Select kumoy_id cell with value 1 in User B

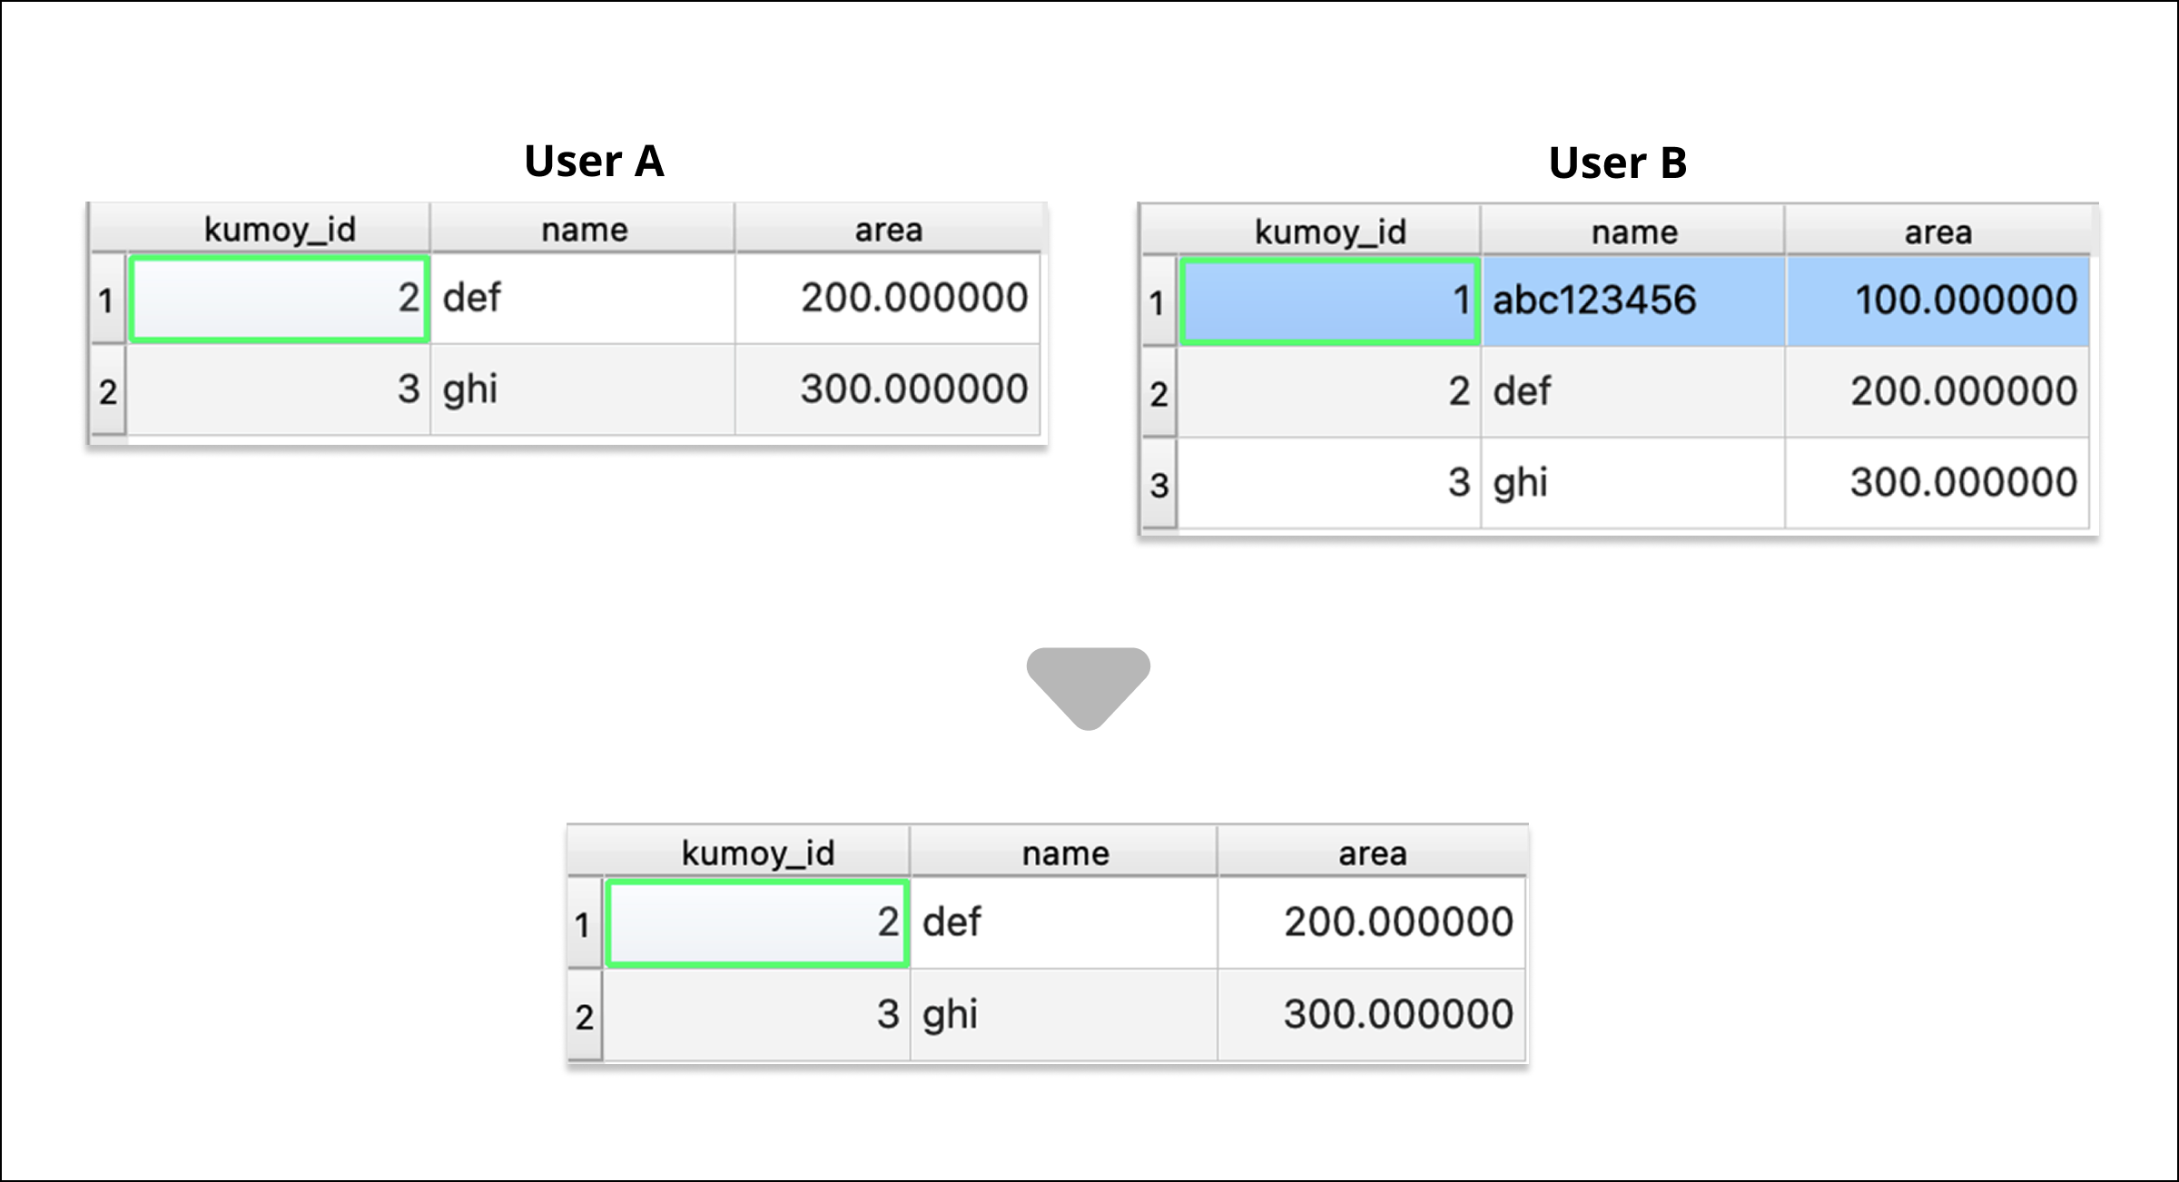pyautogui.click(x=1329, y=300)
